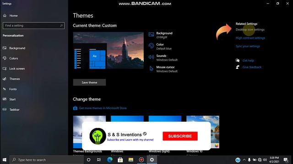Click the Get help chat icon
293x164 pixels.
pyautogui.click(x=238, y=61)
